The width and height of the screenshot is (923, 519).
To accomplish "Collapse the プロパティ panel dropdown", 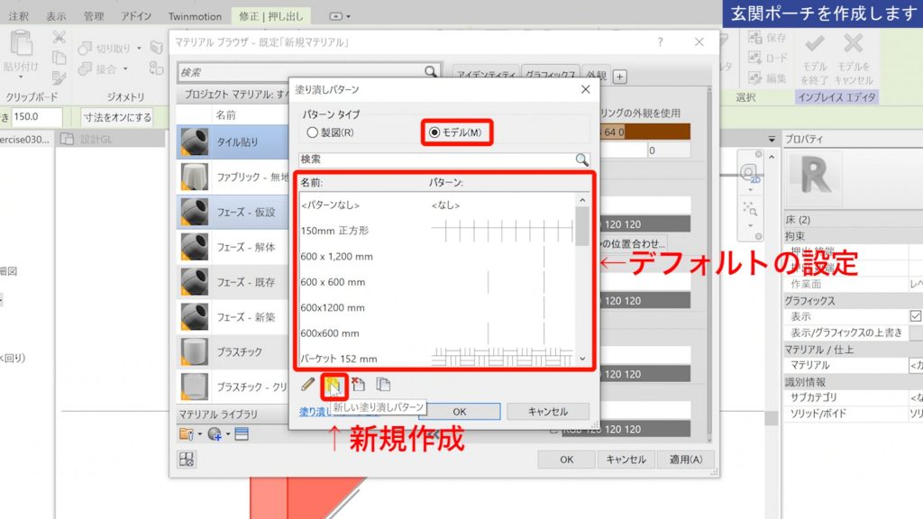I will [772, 138].
